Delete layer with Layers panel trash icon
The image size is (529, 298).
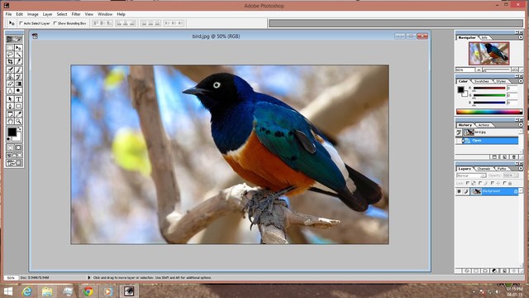pyautogui.click(x=514, y=271)
